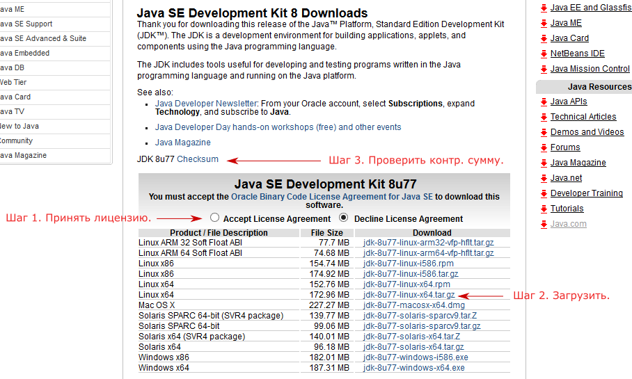This screenshot has width=632, height=379.
Task: Click red download icon beside Java ME
Action: tap(544, 24)
